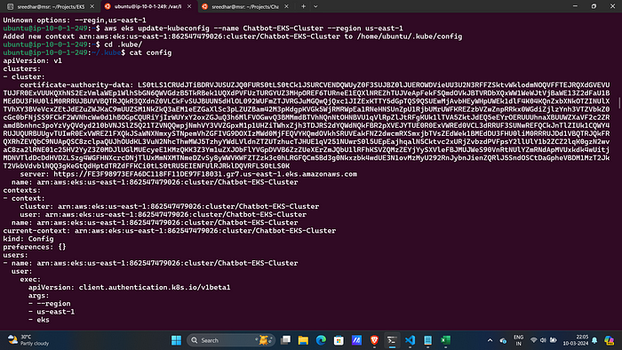Click the '- us-east-1' args line
The width and height of the screenshot is (622, 350).
52,312
